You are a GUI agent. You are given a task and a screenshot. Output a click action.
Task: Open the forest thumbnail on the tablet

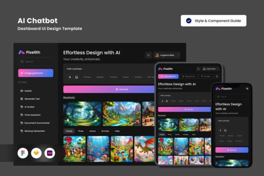coord(168,125)
